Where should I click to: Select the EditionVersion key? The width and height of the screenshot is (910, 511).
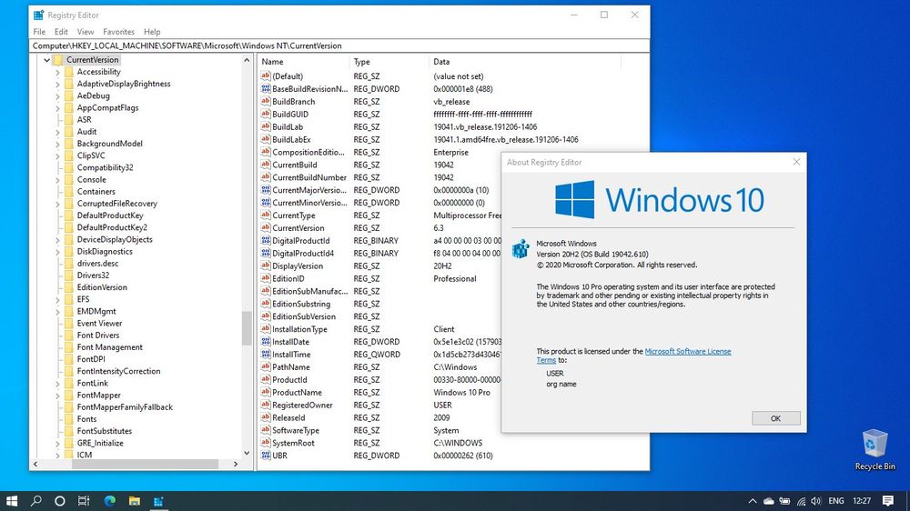[102, 287]
